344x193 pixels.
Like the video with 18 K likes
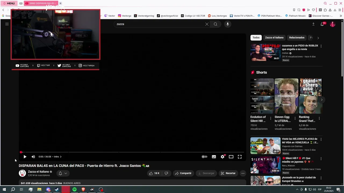pyautogui.click(x=155, y=173)
